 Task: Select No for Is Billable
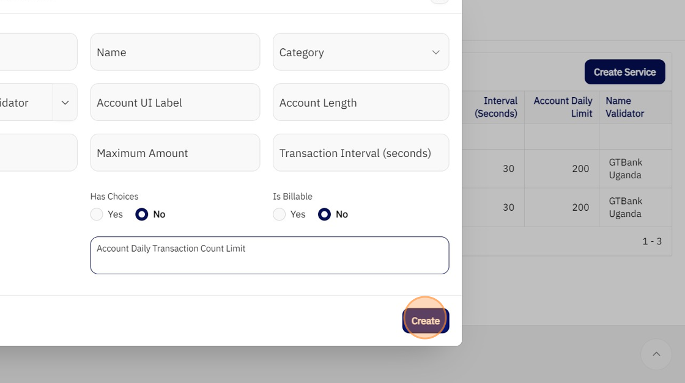325,214
